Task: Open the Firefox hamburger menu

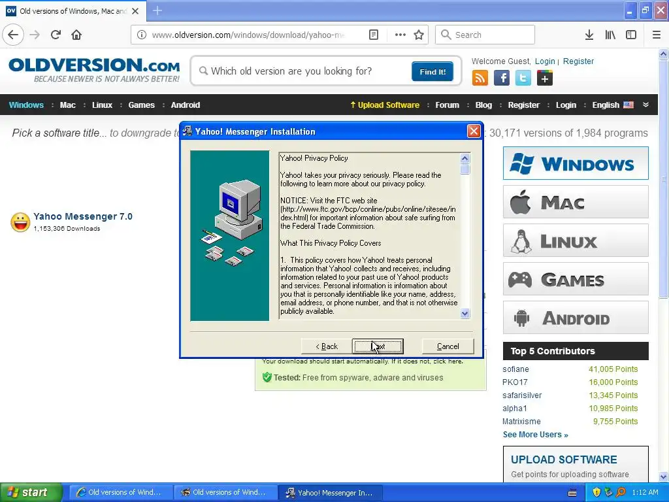Action: click(657, 35)
